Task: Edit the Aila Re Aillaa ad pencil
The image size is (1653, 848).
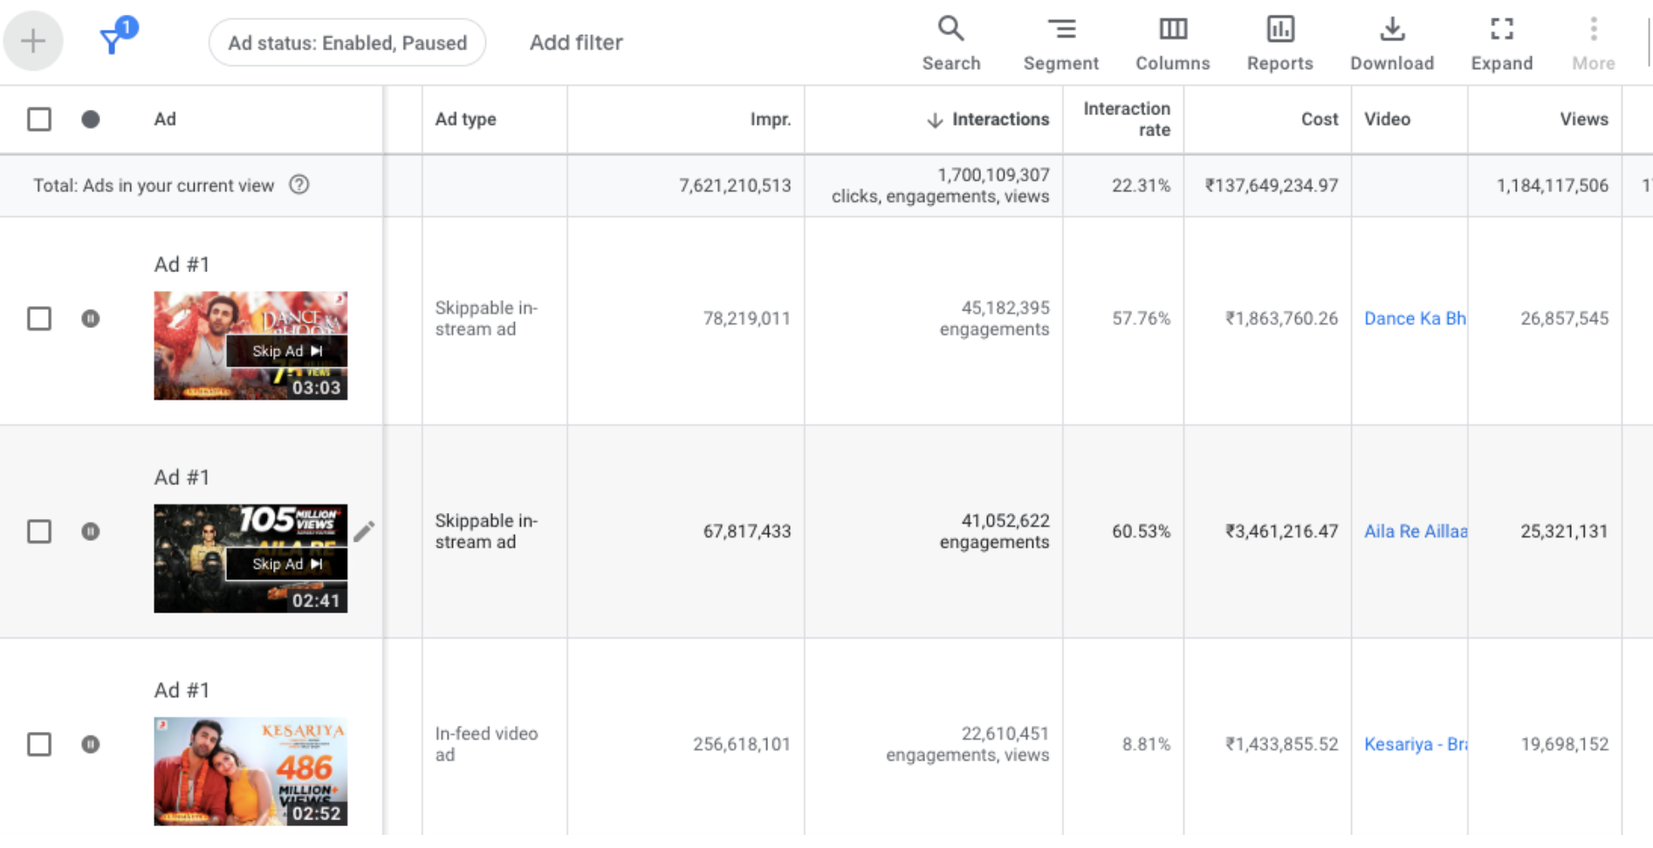Action: (x=364, y=530)
